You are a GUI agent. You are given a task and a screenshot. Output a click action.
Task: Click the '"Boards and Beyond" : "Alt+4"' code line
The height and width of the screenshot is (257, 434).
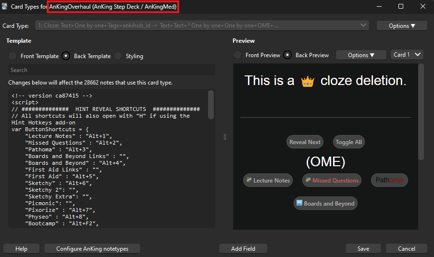(x=75, y=163)
